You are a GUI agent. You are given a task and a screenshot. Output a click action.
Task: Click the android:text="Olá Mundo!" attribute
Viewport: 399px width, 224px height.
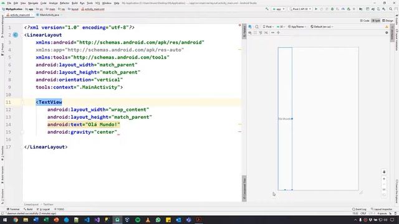pyautogui.click(x=84, y=124)
